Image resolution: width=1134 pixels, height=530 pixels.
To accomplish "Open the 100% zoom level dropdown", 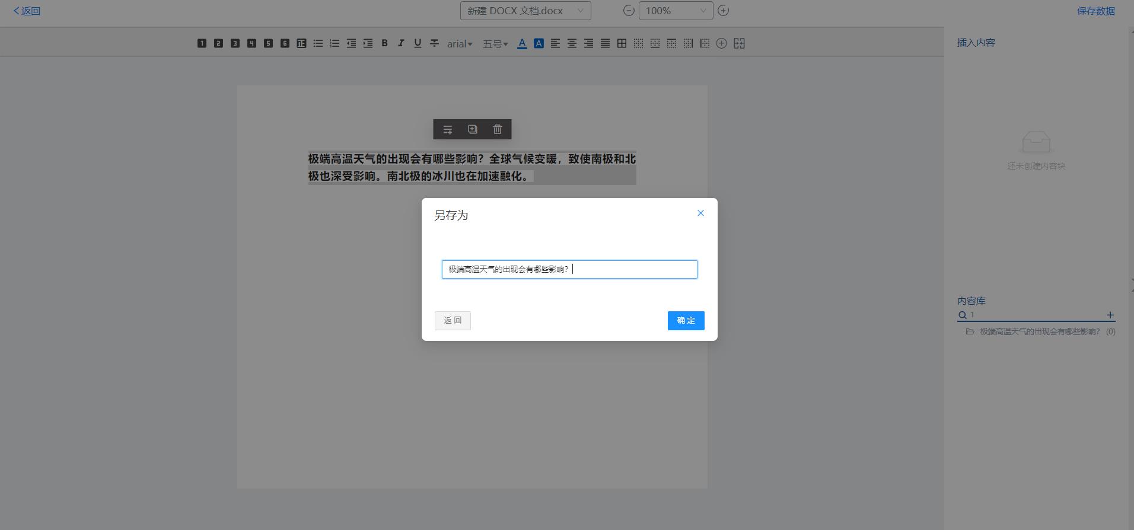I will (x=676, y=11).
